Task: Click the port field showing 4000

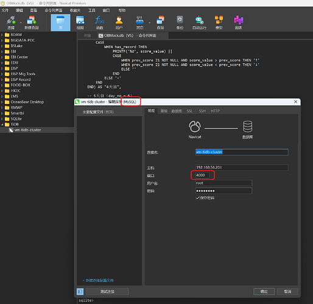Action: (x=202, y=175)
